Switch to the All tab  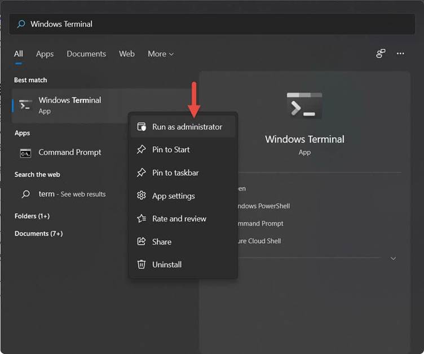(x=19, y=54)
